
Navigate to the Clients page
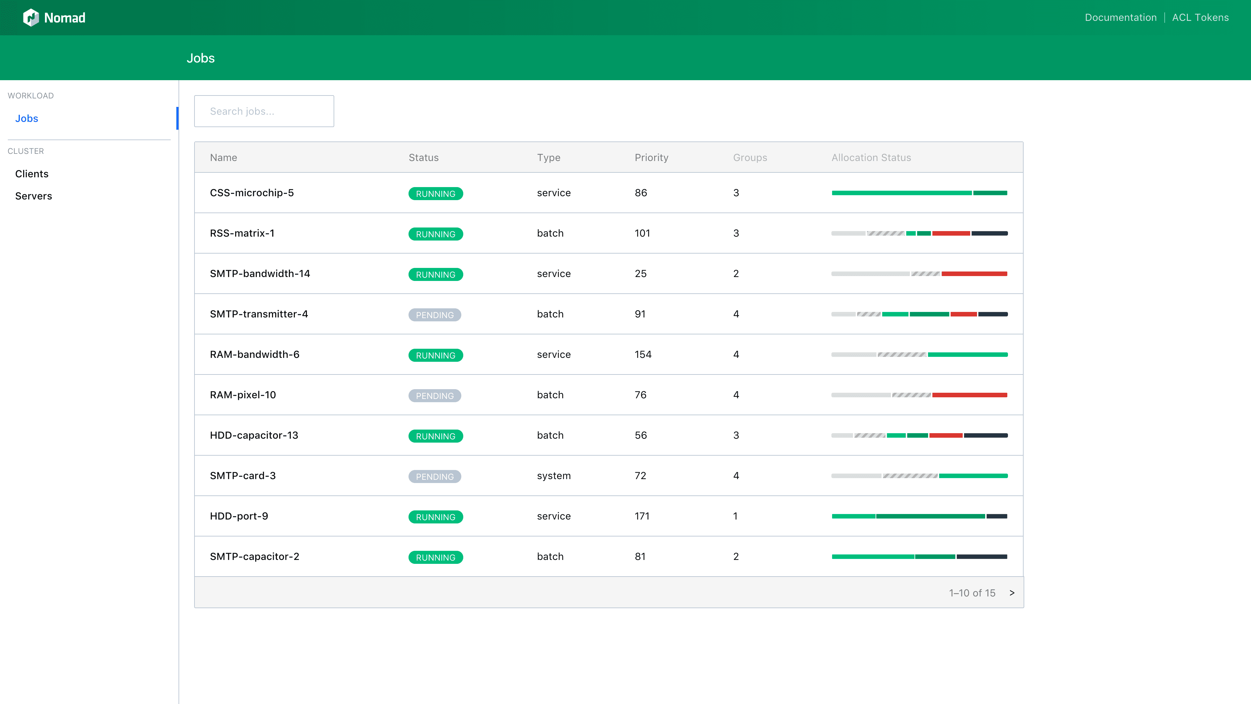(32, 173)
